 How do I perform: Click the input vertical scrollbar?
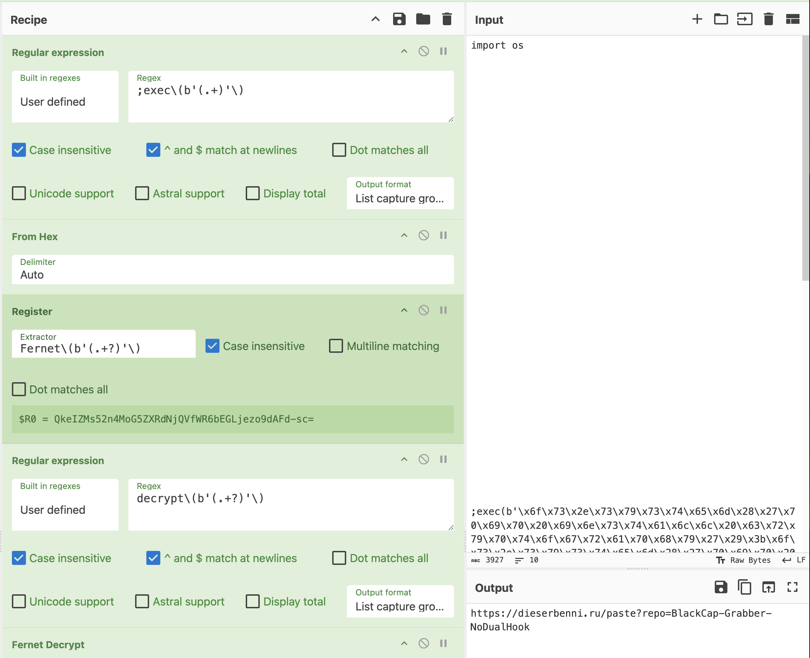pos(806,158)
